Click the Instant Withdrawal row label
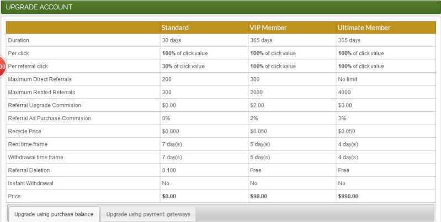The width and height of the screenshot is (441, 222). [x=30, y=183]
